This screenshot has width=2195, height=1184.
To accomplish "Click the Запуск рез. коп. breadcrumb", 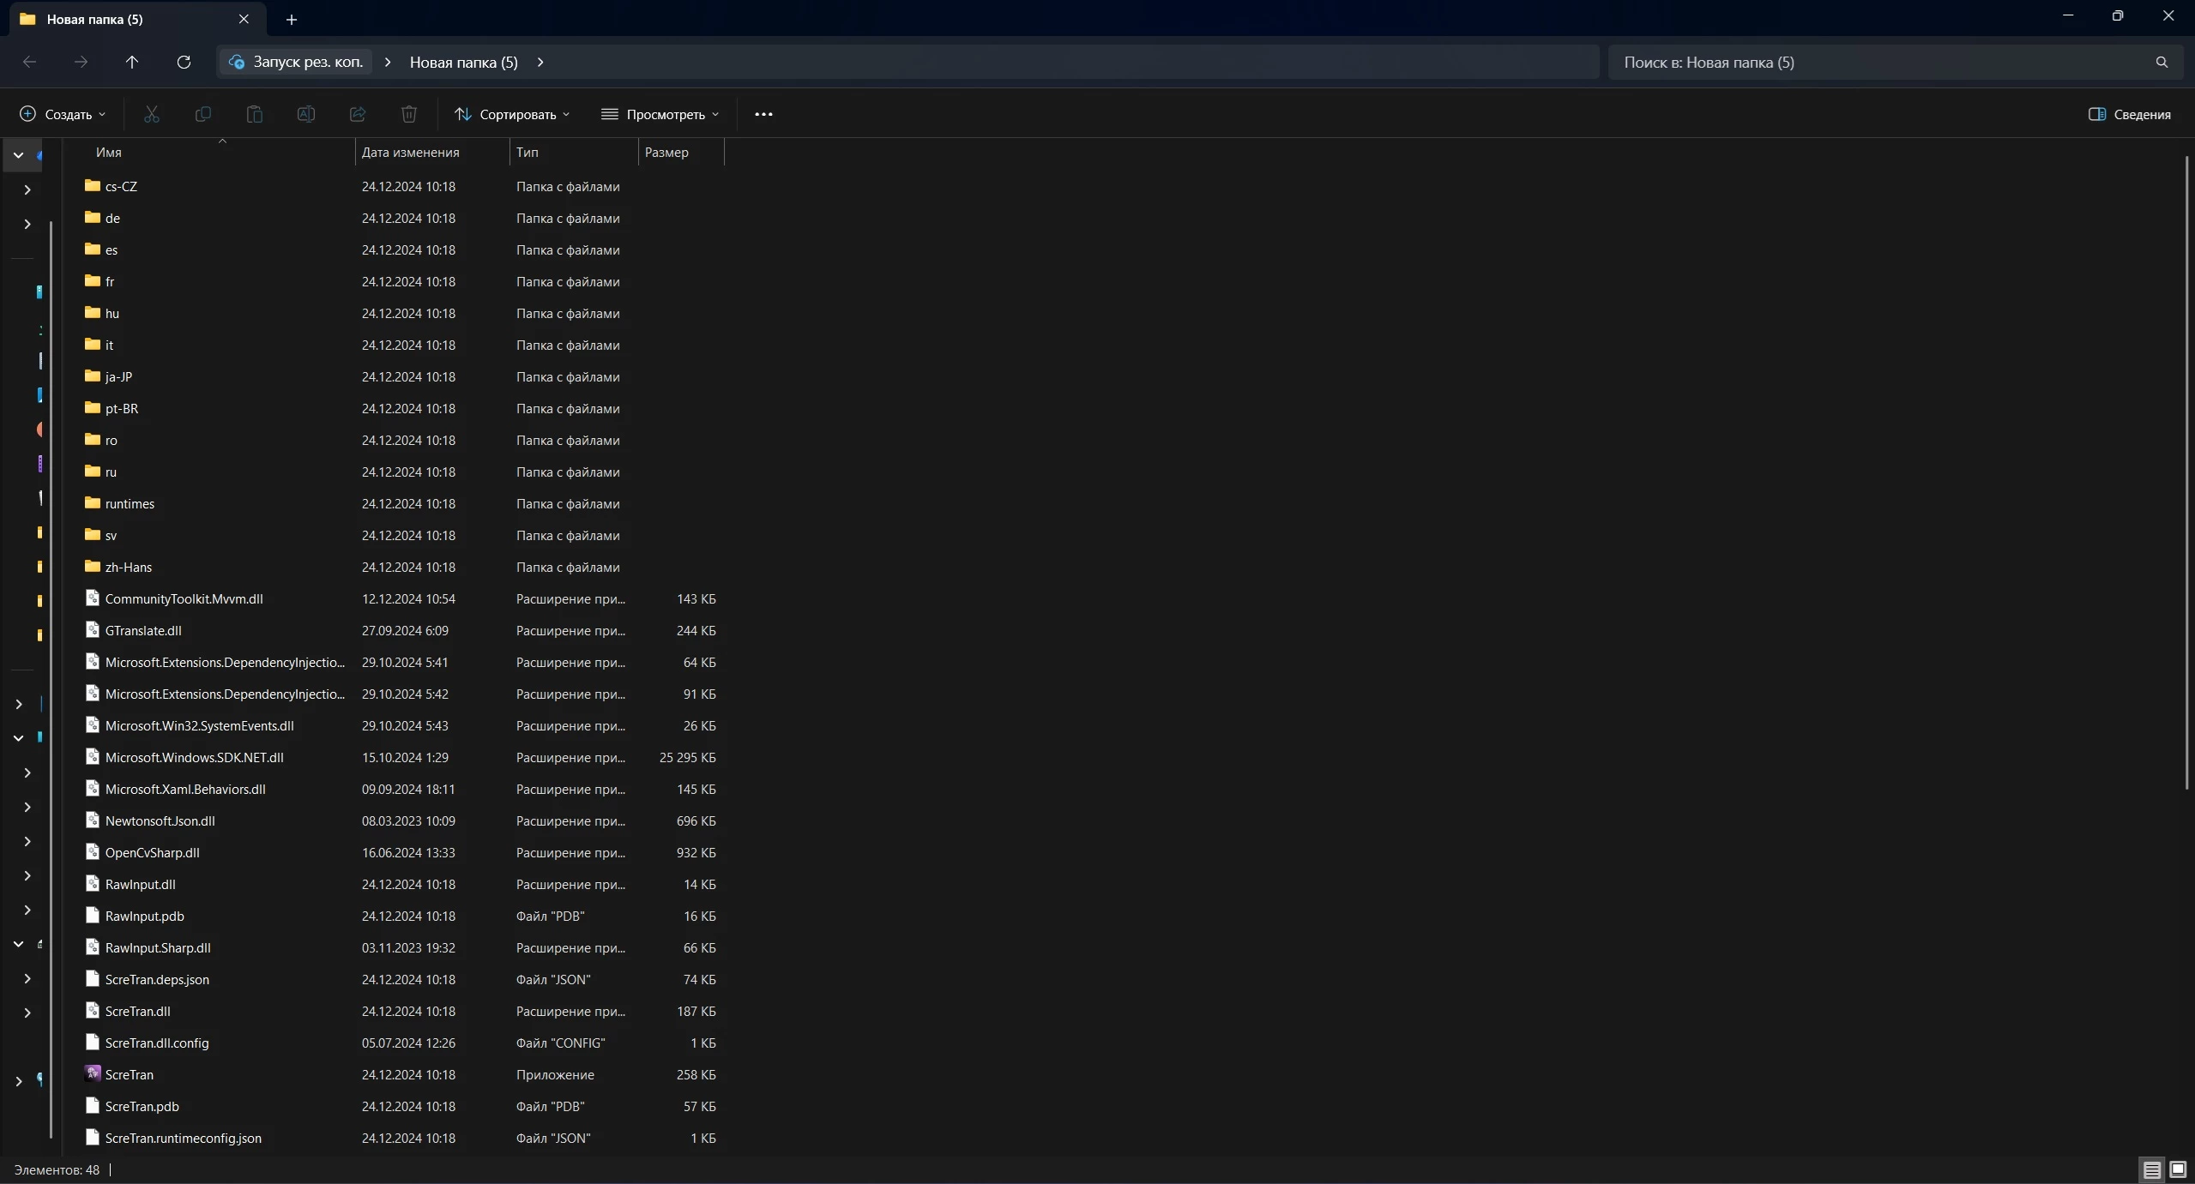I will click(307, 62).
